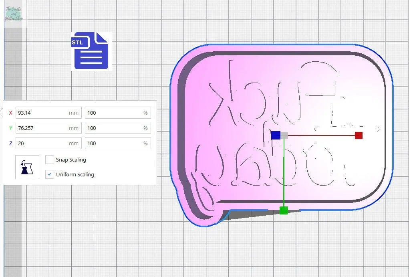Screen dimensions: 409x277
Task: Click the red X-axis line of gizmo
Action: pos(320,135)
